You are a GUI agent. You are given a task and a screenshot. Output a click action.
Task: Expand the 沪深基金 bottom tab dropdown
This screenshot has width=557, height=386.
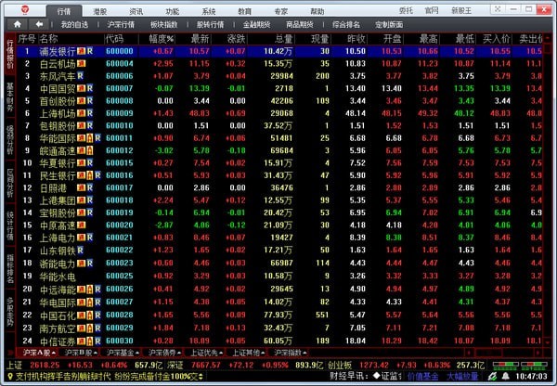tap(137, 353)
